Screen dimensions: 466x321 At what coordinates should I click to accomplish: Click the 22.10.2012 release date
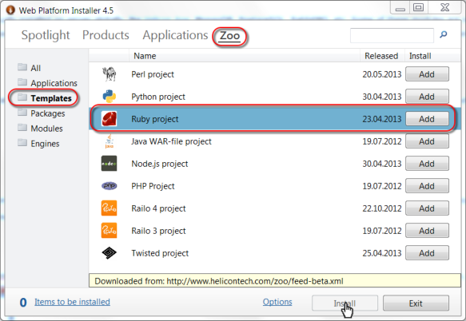pyautogui.click(x=382, y=208)
